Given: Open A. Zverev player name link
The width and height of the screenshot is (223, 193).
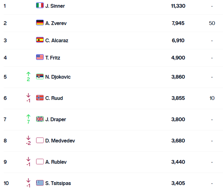Looking at the screenshot, I should pos(56,23).
